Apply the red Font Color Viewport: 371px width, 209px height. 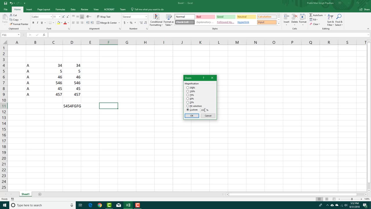click(65, 23)
